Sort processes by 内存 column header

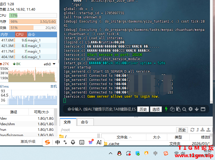pos(8,35)
